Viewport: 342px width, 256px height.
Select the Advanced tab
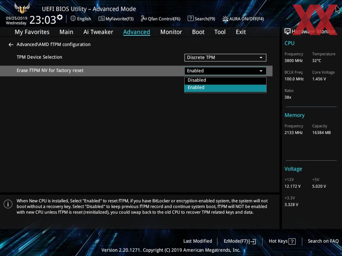tap(137, 32)
